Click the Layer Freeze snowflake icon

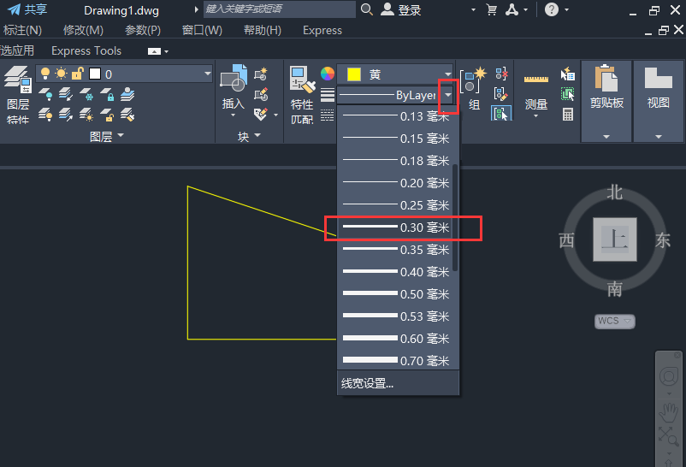pos(86,94)
